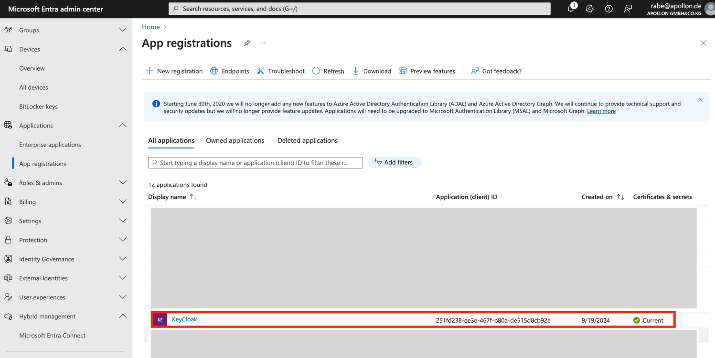Collapse the Hybrid management chevron

tap(123, 316)
